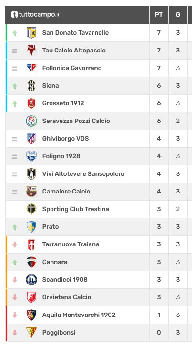192x345 pixels.
Task: Click Orvietana Calcio's points value
Action: 159,297
